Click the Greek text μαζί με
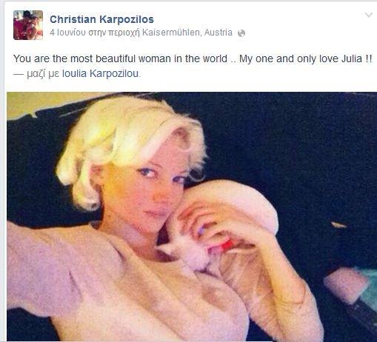 (x=43, y=74)
